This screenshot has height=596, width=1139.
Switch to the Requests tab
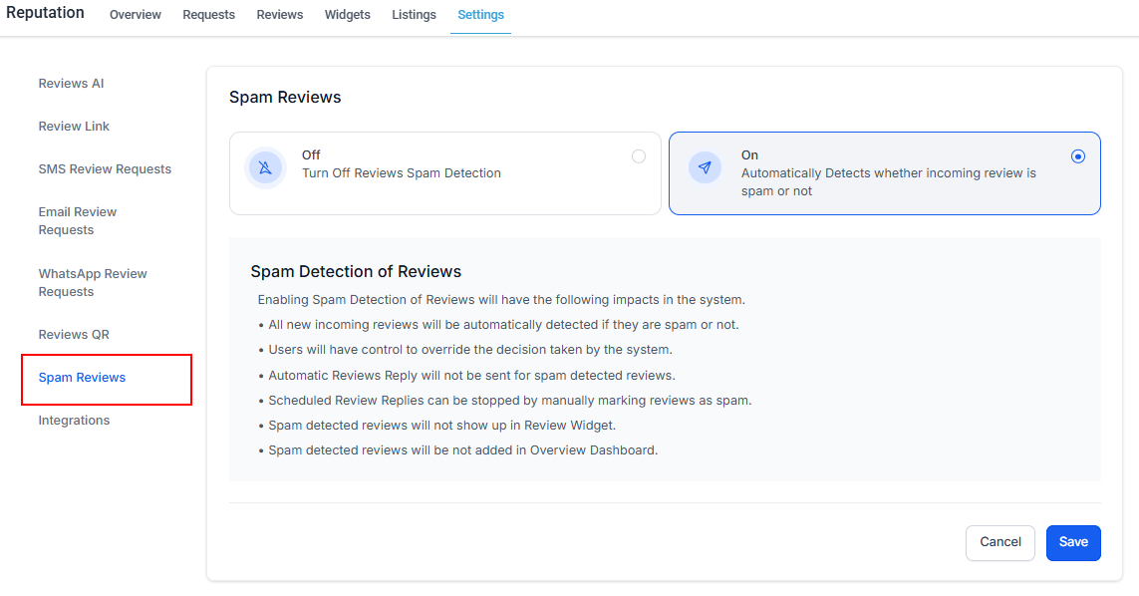point(208,15)
